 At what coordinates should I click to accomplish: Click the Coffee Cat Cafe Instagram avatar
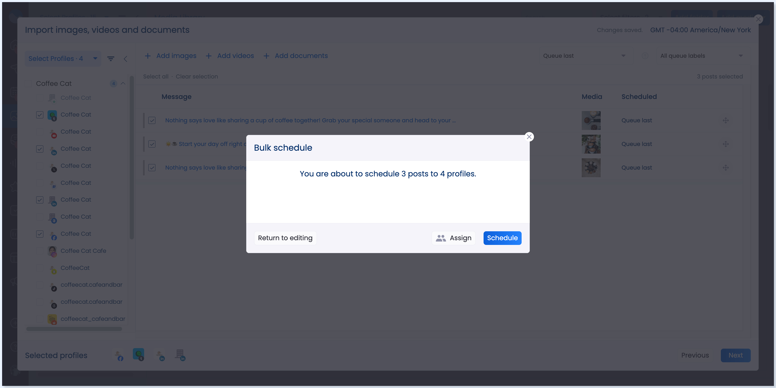53,251
